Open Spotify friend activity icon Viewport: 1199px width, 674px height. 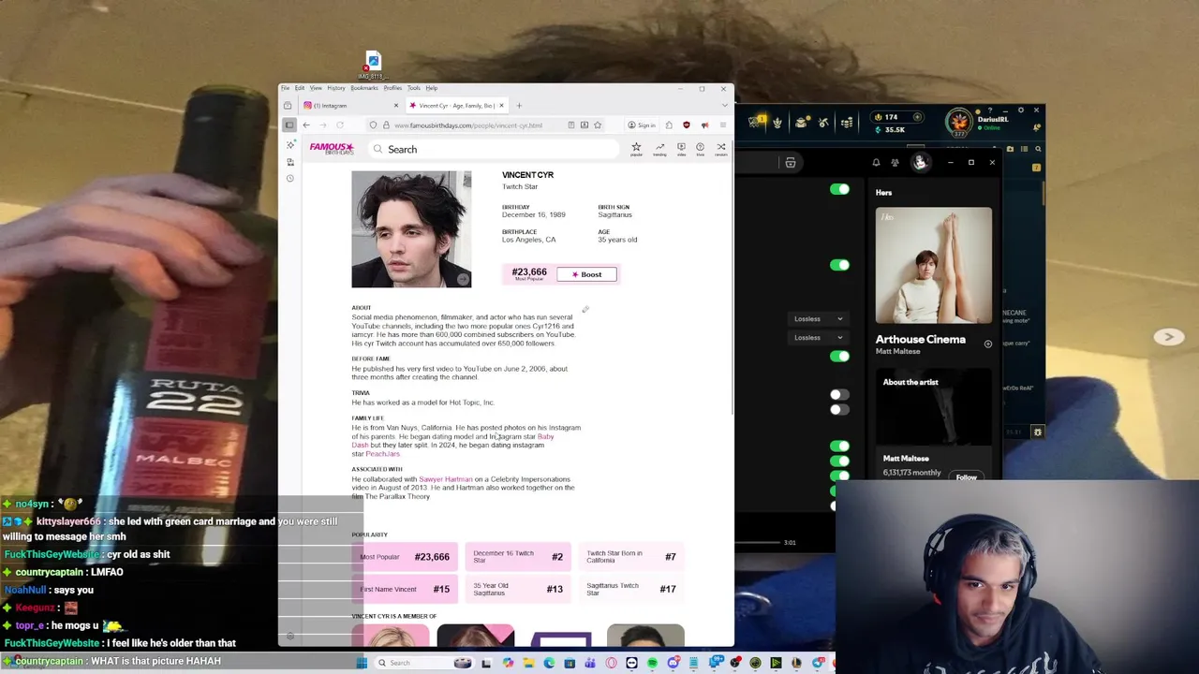[x=896, y=163]
